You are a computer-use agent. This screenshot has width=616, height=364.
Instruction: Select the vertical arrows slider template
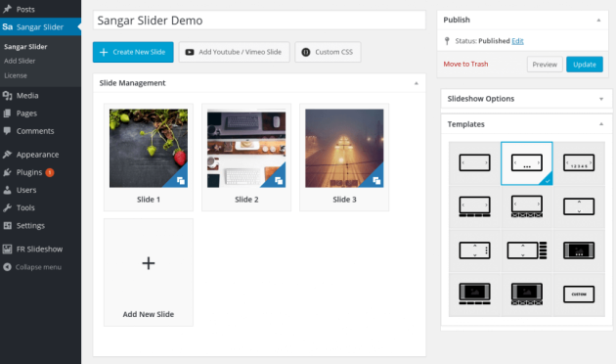(579, 206)
